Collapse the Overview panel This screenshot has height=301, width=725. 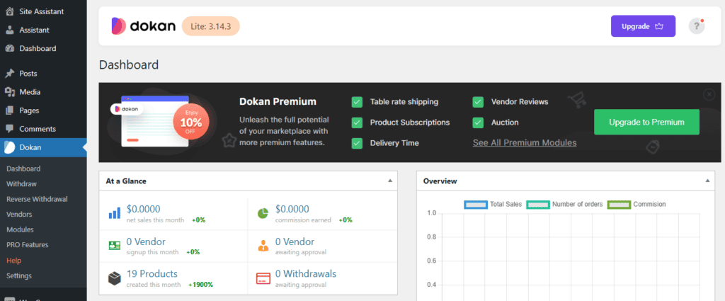pos(707,181)
